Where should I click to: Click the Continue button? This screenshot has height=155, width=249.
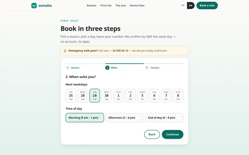point(173,135)
